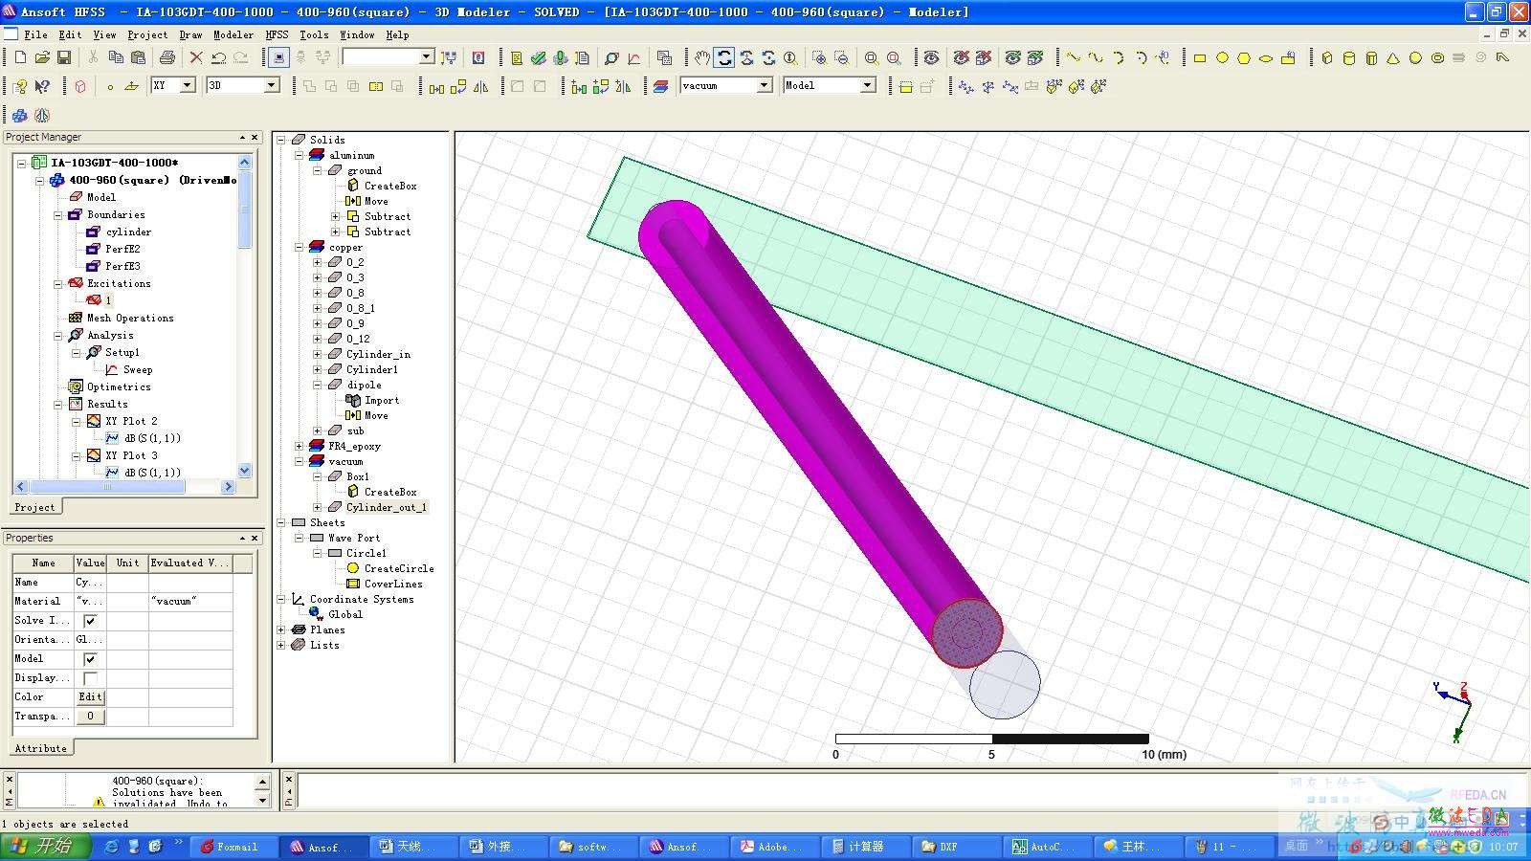Select the CoverLines item under Circle1

tap(393, 584)
